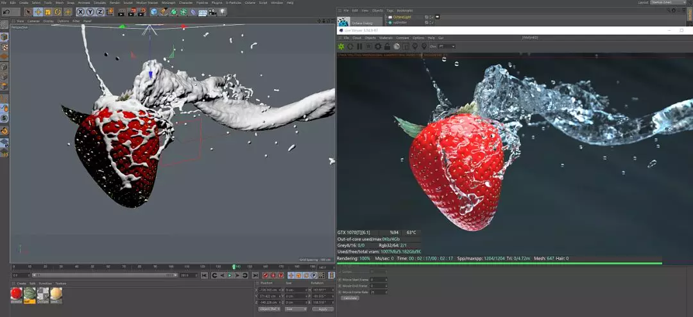Open Octane settings gear icon

point(378,46)
